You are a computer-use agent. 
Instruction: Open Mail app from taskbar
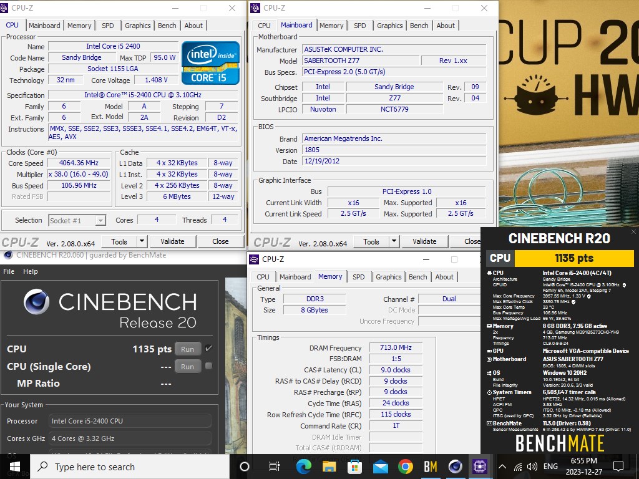(x=380, y=467)
